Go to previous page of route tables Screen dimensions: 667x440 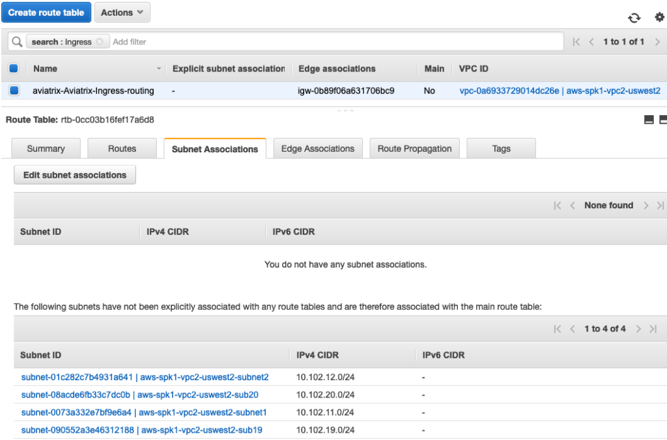point(591,42)
